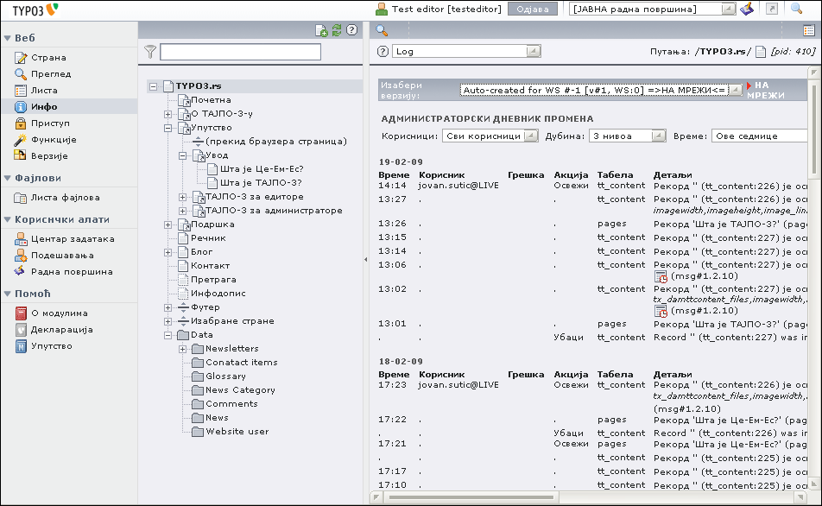Collapse the Веб module group
This screenshot has height=506, width=822.
pyautogui.click(x=7, y=38)
